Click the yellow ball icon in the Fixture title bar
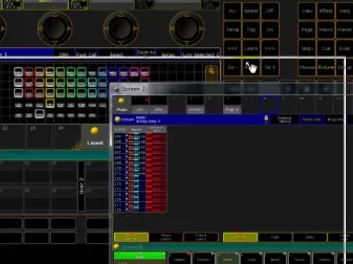 tap(118, 119)
